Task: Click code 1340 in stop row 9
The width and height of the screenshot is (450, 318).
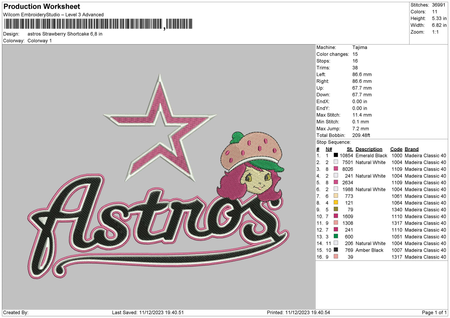Action: pyautogui.click(x=397, y=210)
